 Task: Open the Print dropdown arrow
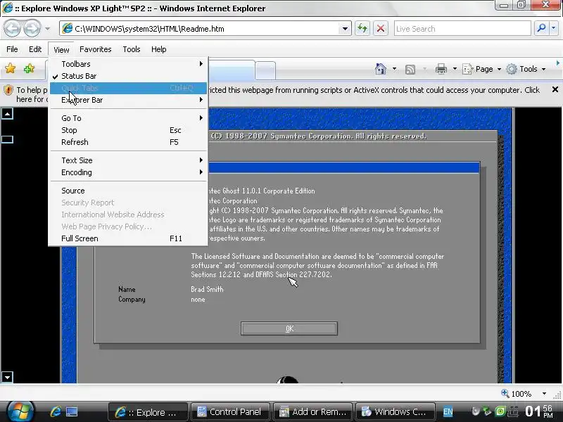[x=455, y=68]
